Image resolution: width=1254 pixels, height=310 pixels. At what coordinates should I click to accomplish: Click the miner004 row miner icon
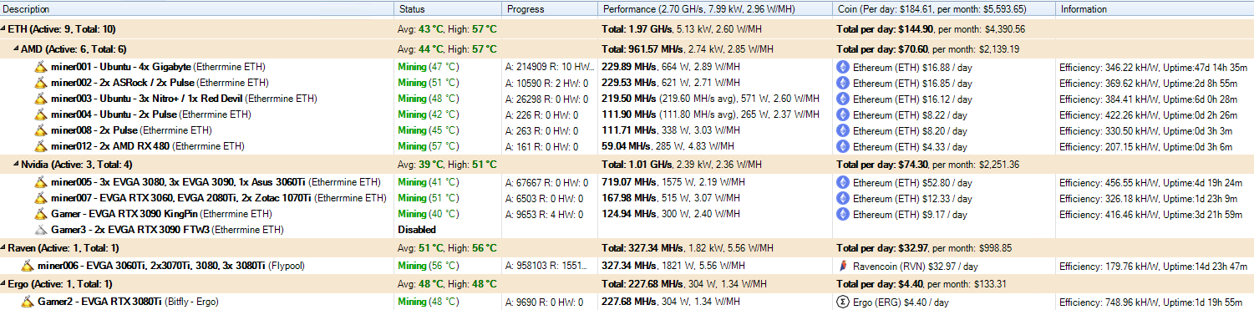(41, 114)
